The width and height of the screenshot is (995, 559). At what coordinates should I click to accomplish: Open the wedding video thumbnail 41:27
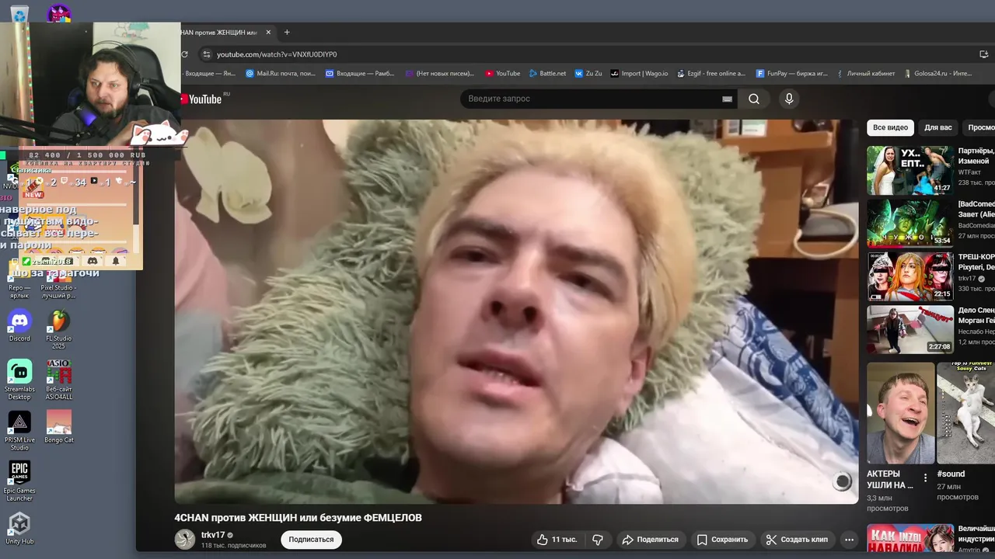pyautogui.click(x=910, y=170)
